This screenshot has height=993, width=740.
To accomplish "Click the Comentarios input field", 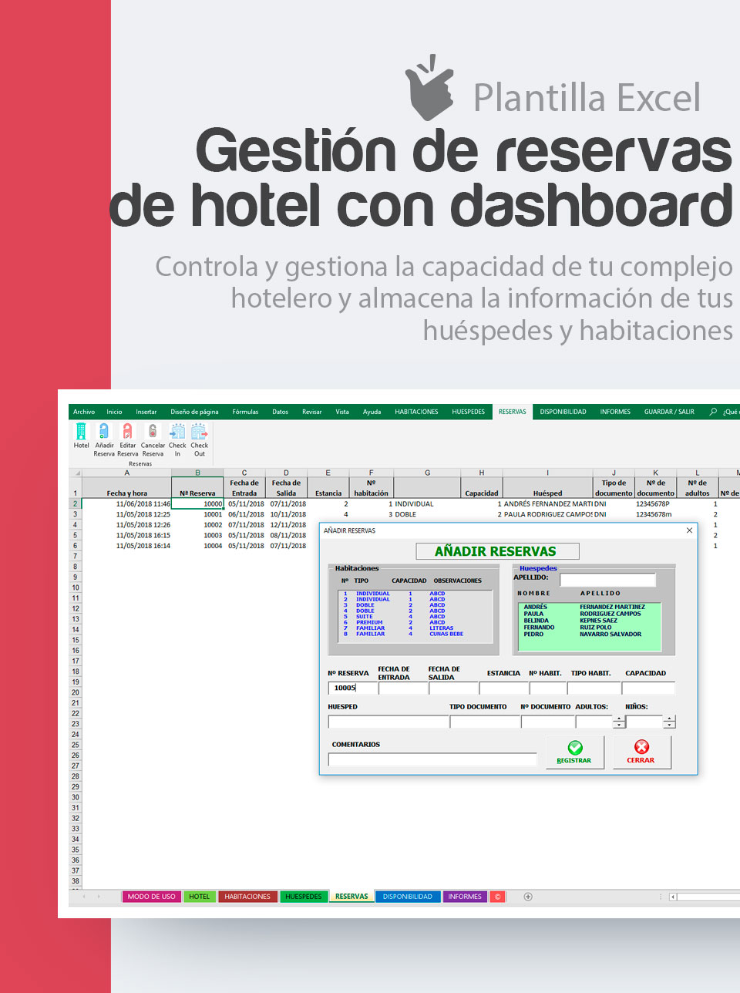I will [x=432, y=759].
